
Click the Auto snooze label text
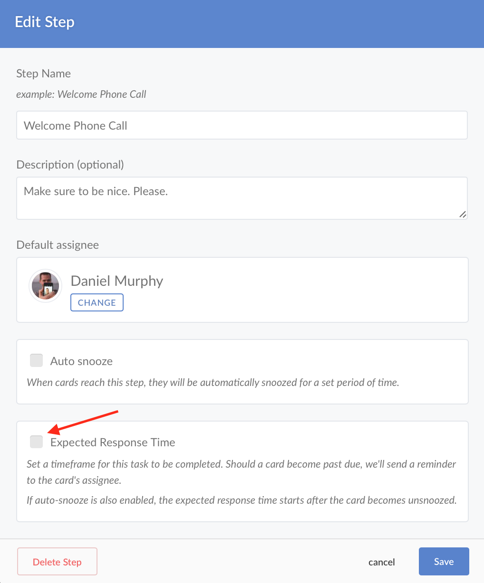(x=81, y=361)
